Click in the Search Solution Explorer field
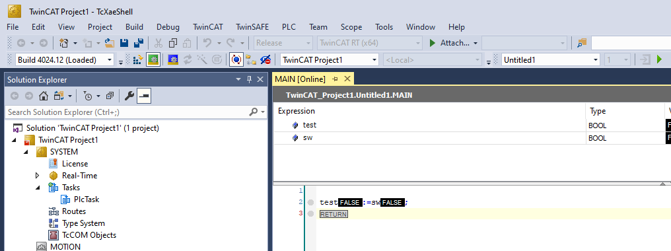This screenshot has height=251, width=671. click(x=127, y=112)
